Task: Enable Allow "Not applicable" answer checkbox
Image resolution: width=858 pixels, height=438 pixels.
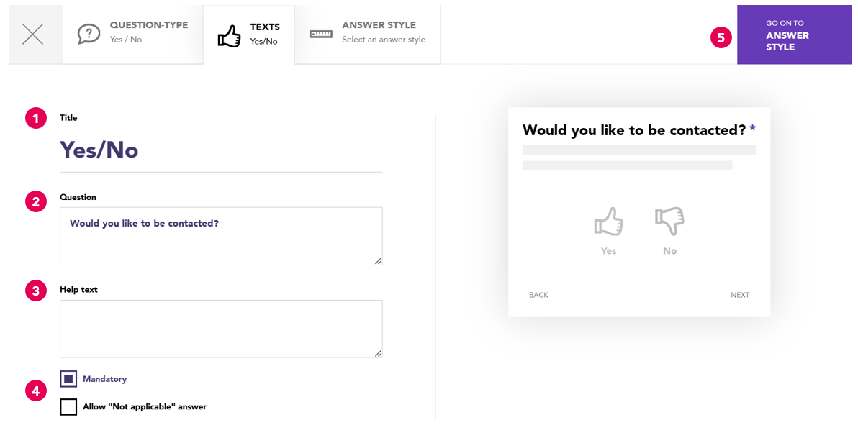Action: click(68, 407)
